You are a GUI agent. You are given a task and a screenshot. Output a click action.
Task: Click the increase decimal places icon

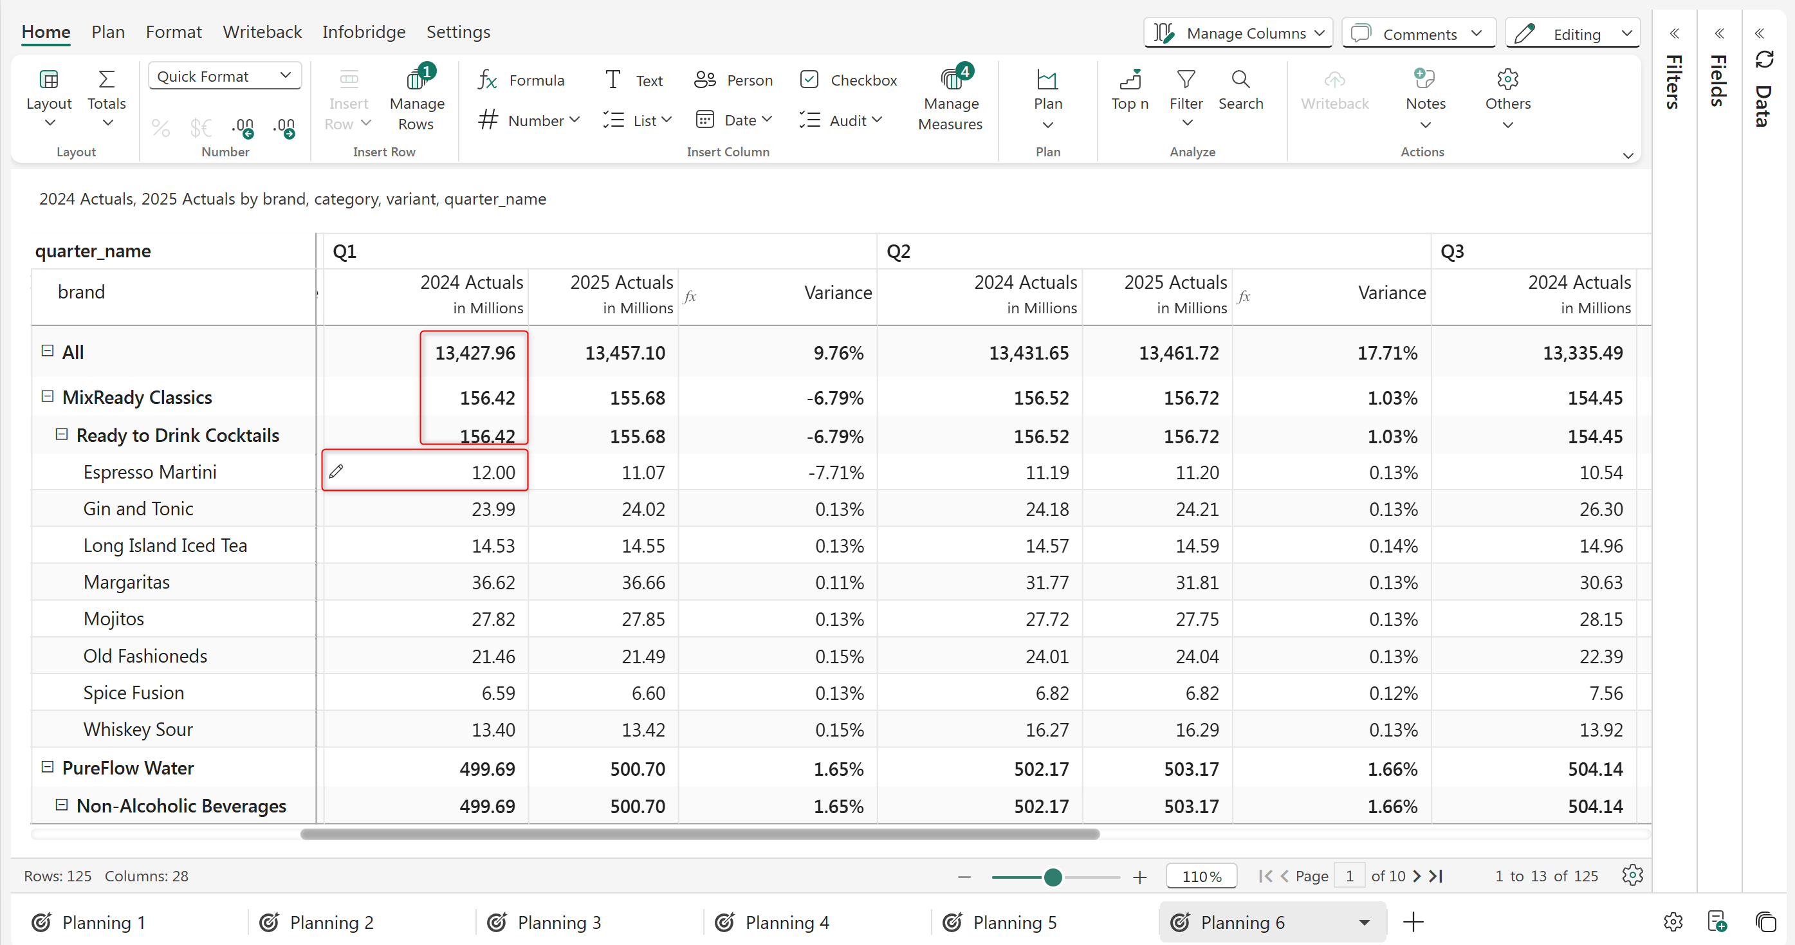243,127
